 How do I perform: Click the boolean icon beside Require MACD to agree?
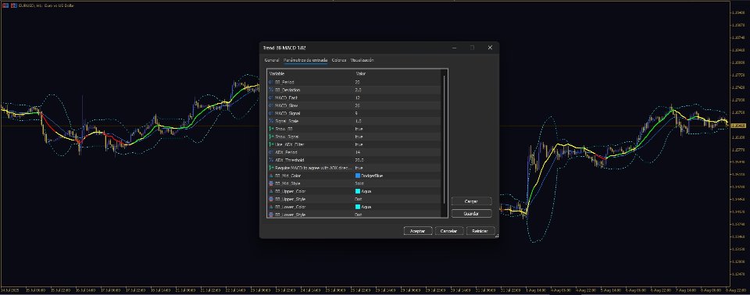click(x=271, y=168)
